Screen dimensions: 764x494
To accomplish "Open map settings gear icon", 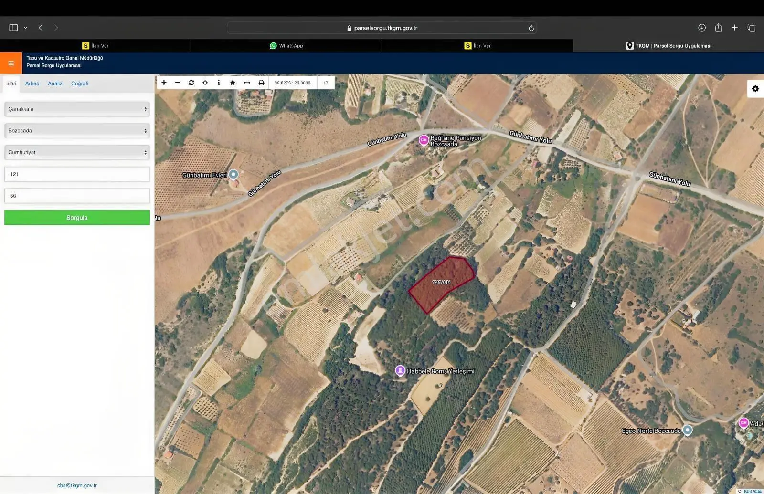I will coord(755,89).
